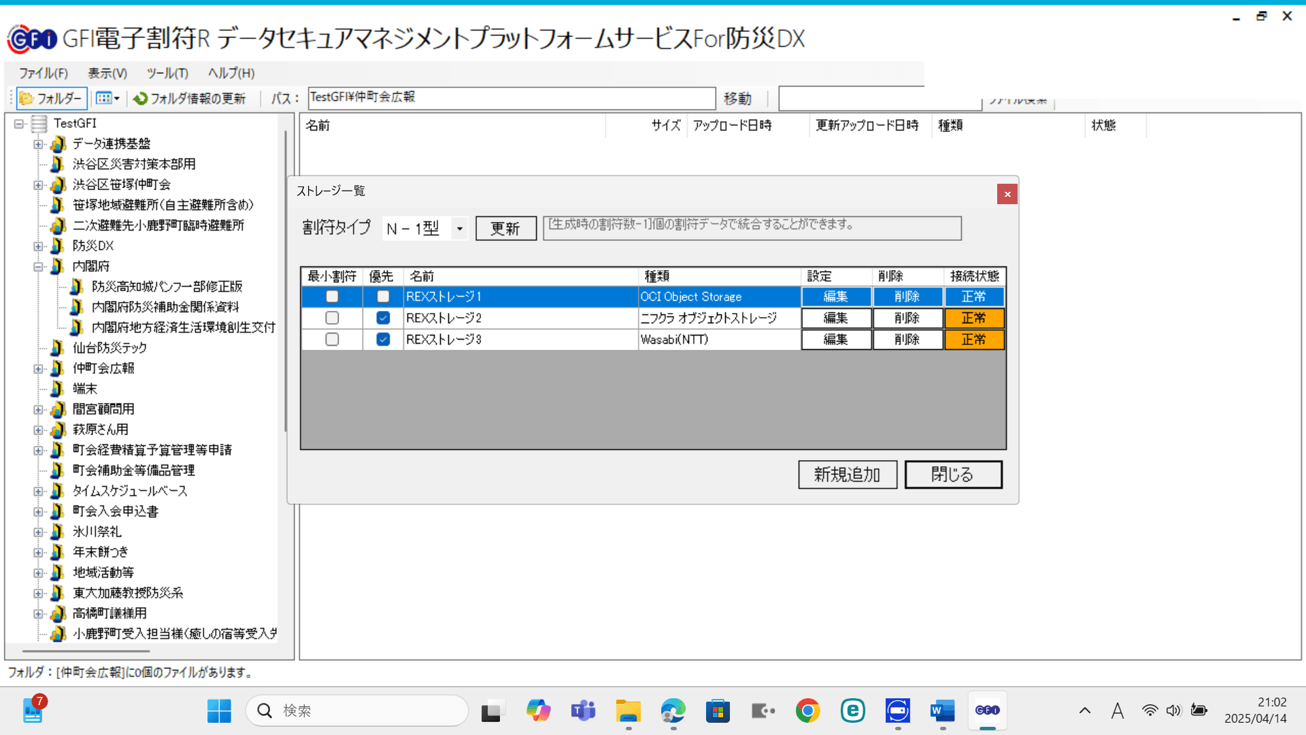Collapse the 内閣府 tree node
1306x735 pixels.
39,266
